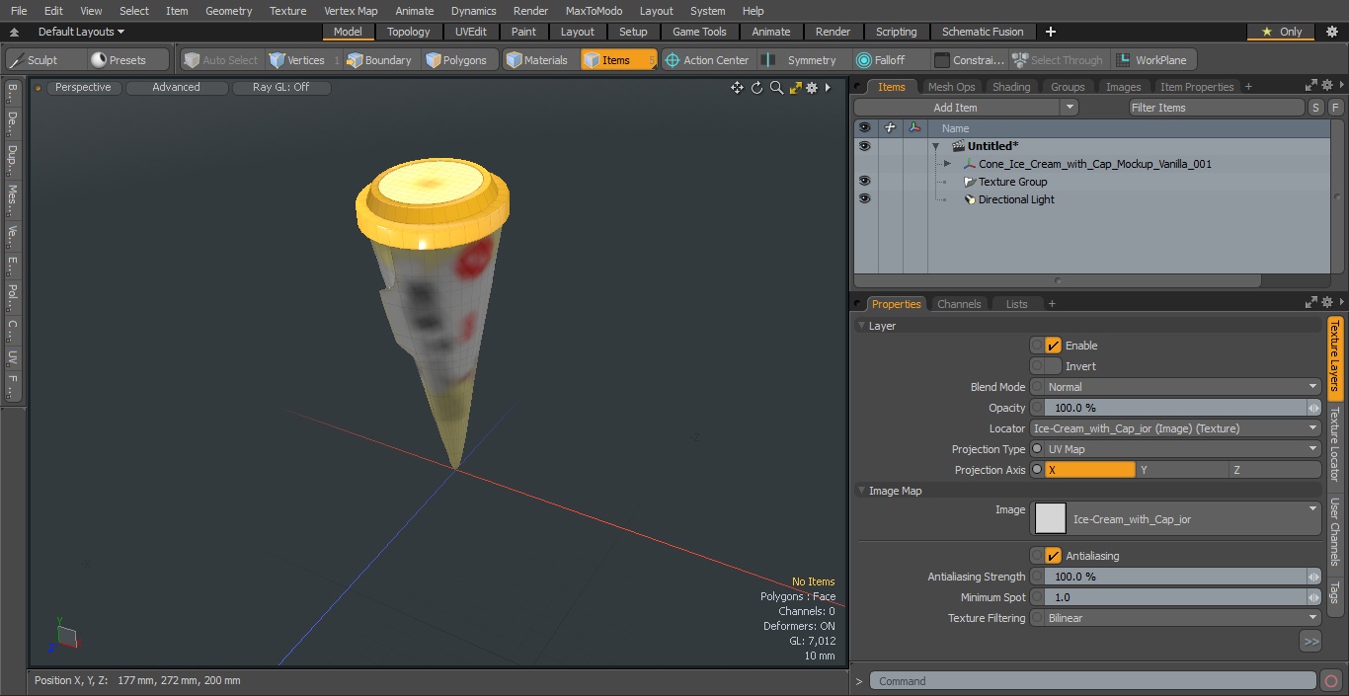
Task: Open Items panel settings gear
Action: [x=1328, y=86]
